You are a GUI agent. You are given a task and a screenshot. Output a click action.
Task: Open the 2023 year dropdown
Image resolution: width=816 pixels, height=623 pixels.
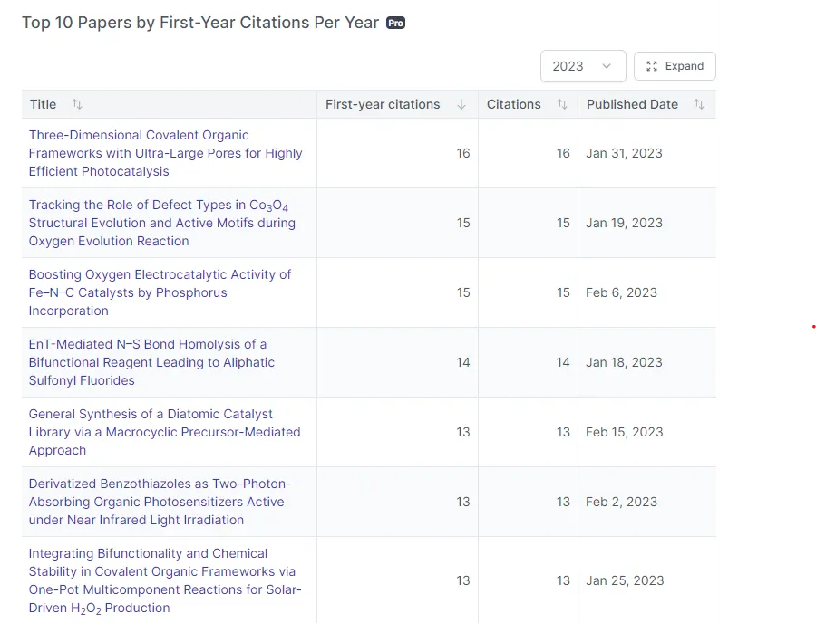[582, 66]
